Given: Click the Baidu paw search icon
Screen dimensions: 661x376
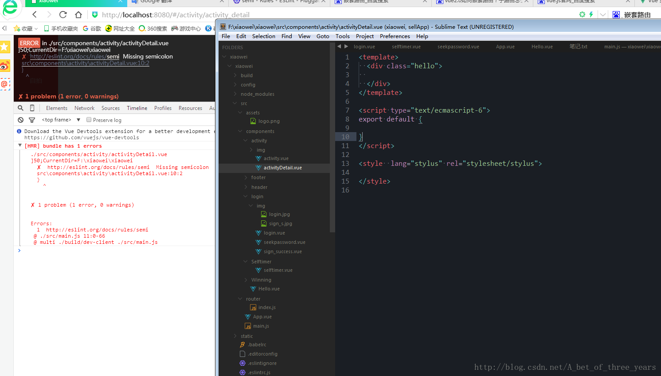Looking at the screenshot, I should (616, 15).
